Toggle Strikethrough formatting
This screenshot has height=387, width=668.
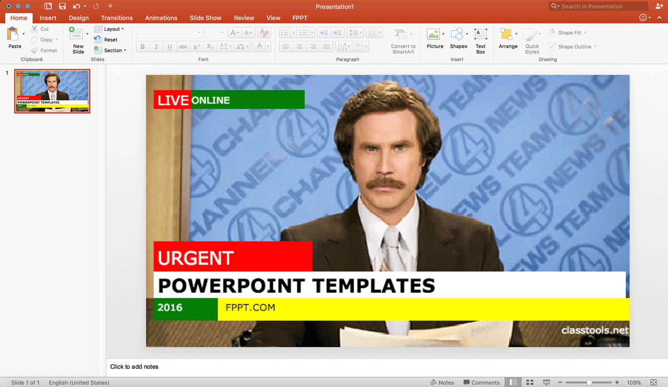[183, 47]
